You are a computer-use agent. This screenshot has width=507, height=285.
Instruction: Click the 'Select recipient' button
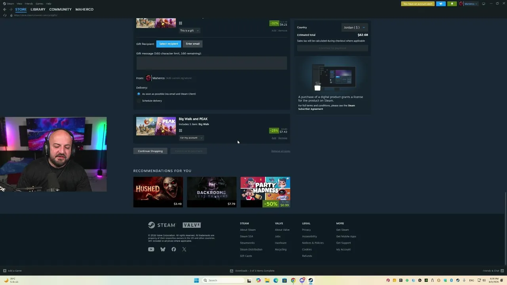[x=168, y=44]
